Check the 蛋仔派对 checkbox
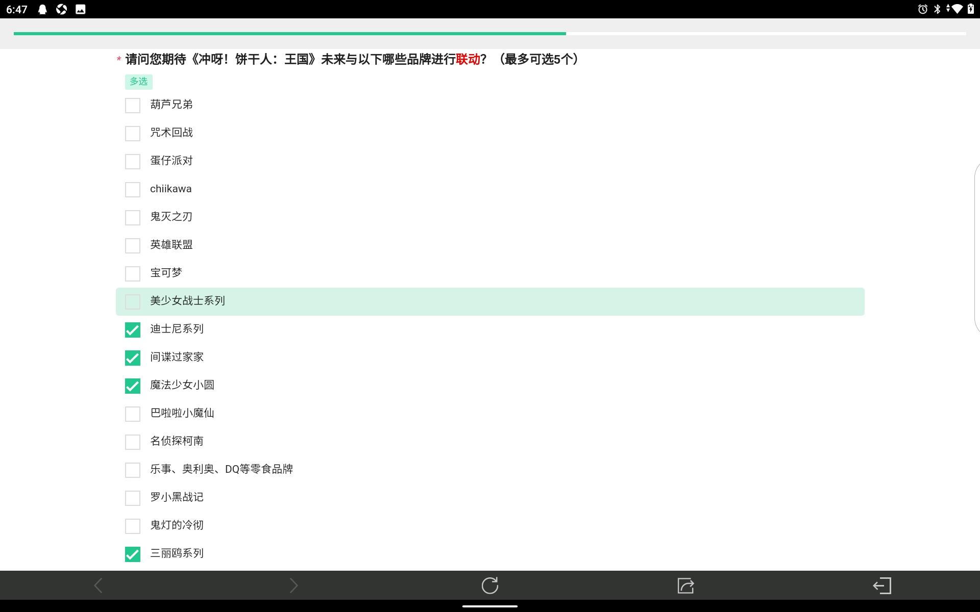 [x=133, y=162]
